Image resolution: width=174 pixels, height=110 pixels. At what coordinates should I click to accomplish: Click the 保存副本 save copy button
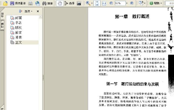(18, 3)
